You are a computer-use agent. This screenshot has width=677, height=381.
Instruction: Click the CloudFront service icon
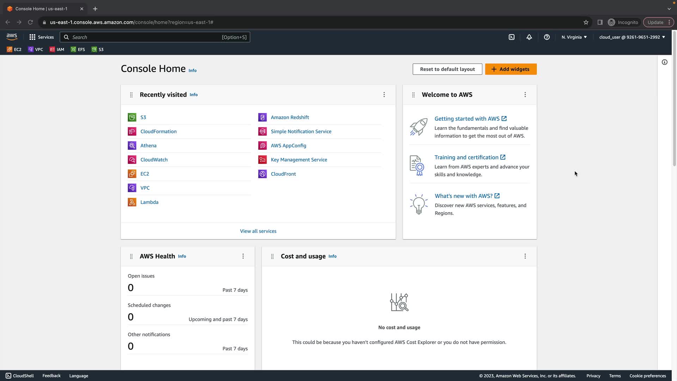pos(262,174)
